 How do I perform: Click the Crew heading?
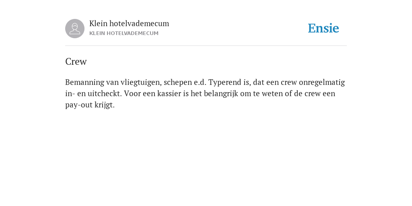tap(76, 62)
